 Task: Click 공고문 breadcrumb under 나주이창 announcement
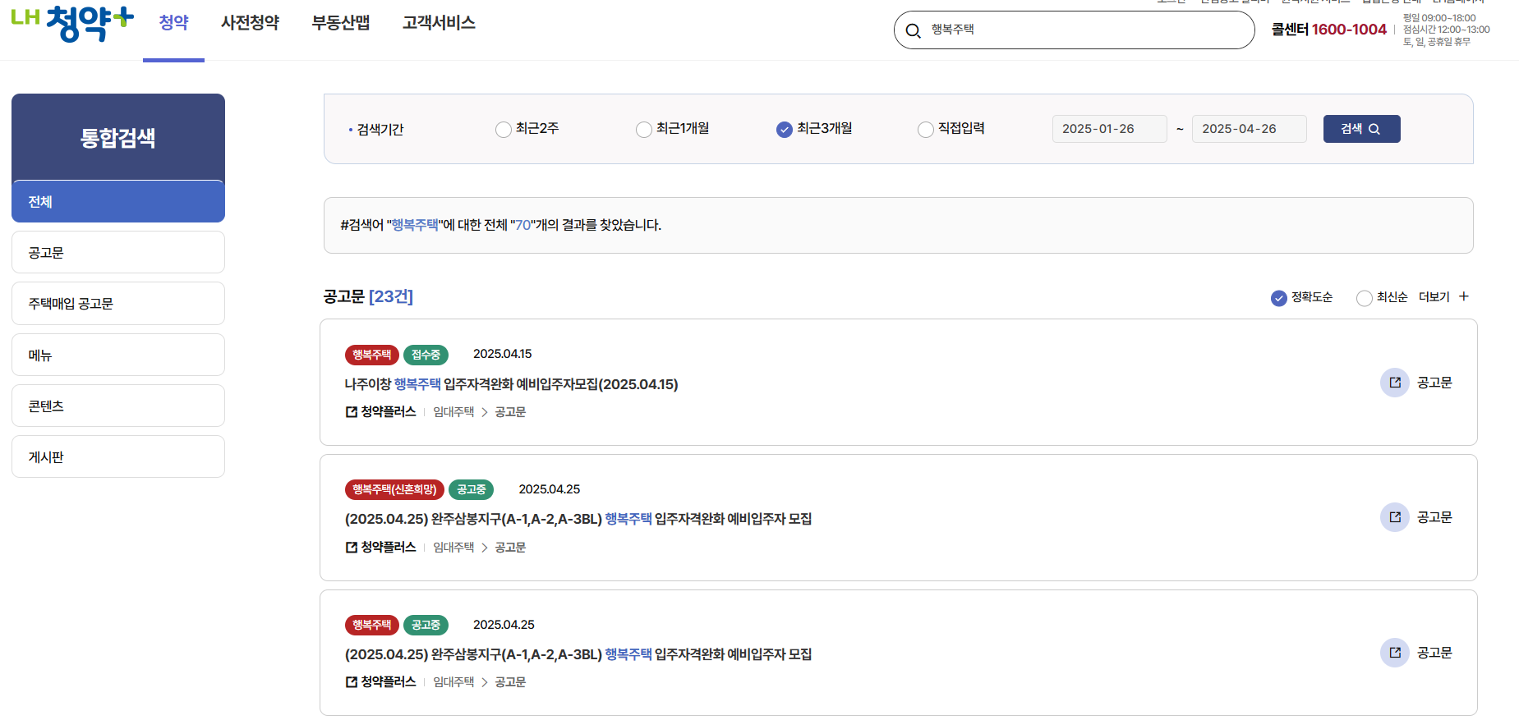tap(510, 412)
